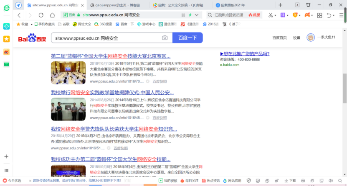347x186 pixels.
Task: Click the tab count number 4 icon
Action: coord(297,5)
